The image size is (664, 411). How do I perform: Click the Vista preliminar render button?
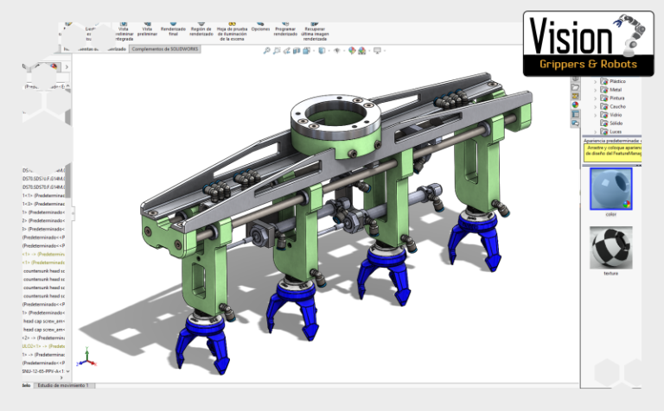tap(147, 29)
